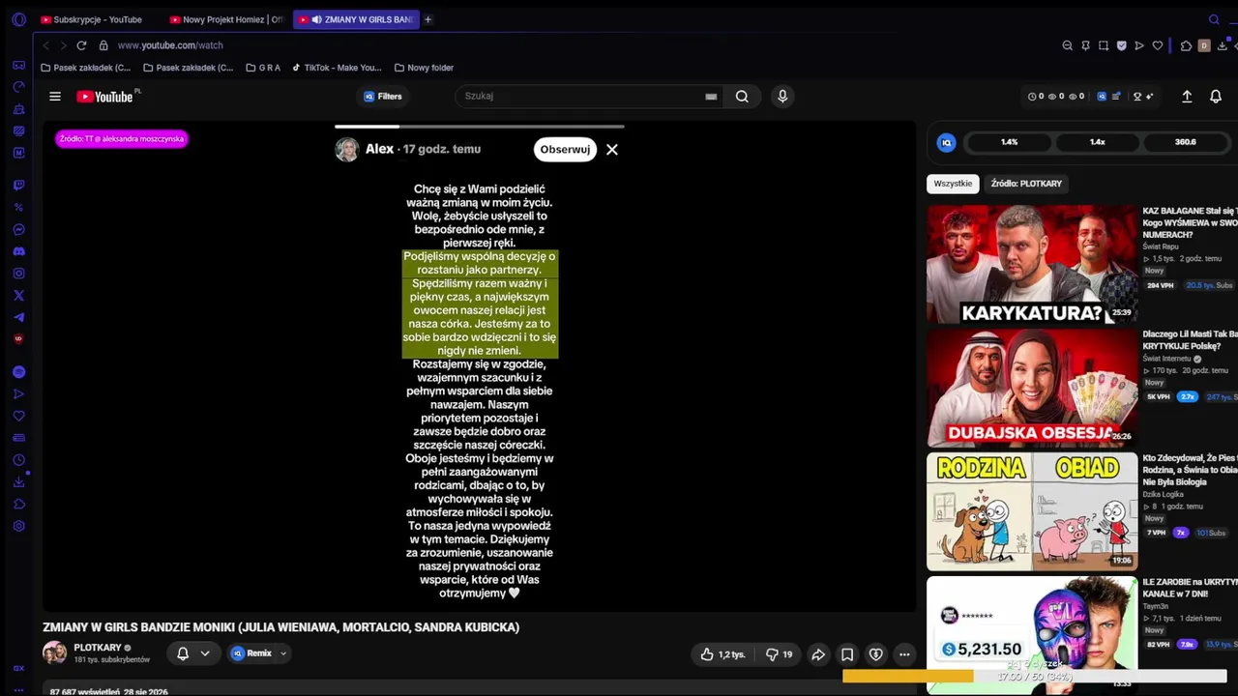Open the G R A bookmarks folder
The image size is (1238, 696).
click(x=263, y=68)
